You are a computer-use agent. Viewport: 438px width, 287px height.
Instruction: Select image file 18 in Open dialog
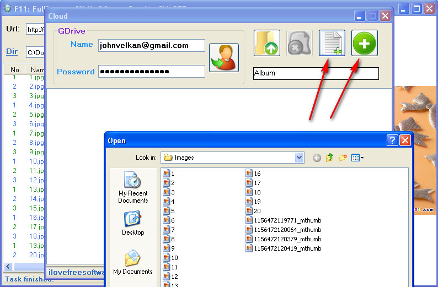253,192
